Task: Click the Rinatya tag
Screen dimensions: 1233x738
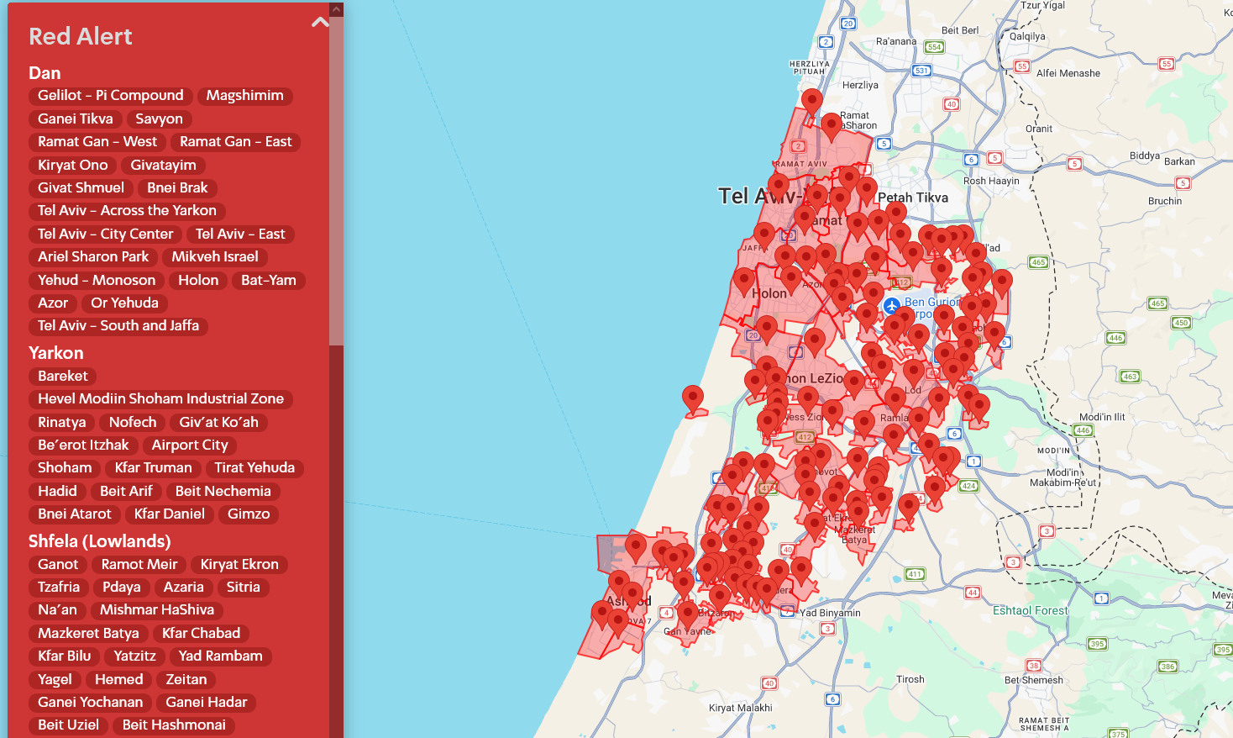Action: click(62, 423)
